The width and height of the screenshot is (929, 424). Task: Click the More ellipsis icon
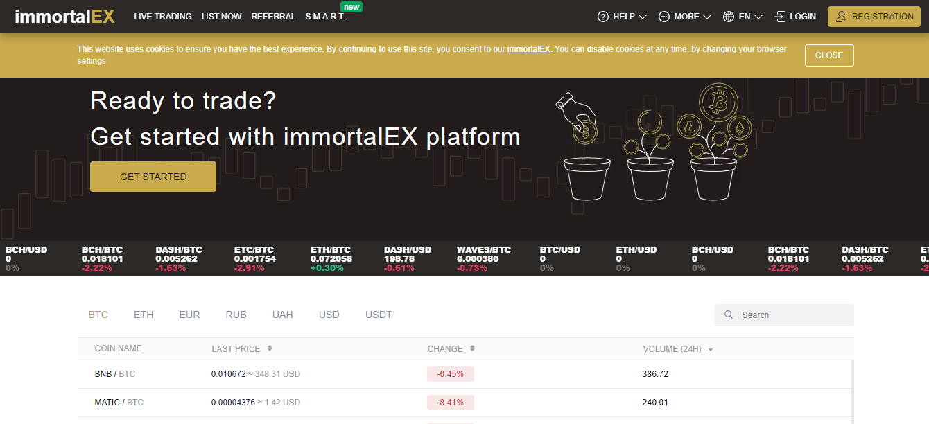(x=664, y=17)
